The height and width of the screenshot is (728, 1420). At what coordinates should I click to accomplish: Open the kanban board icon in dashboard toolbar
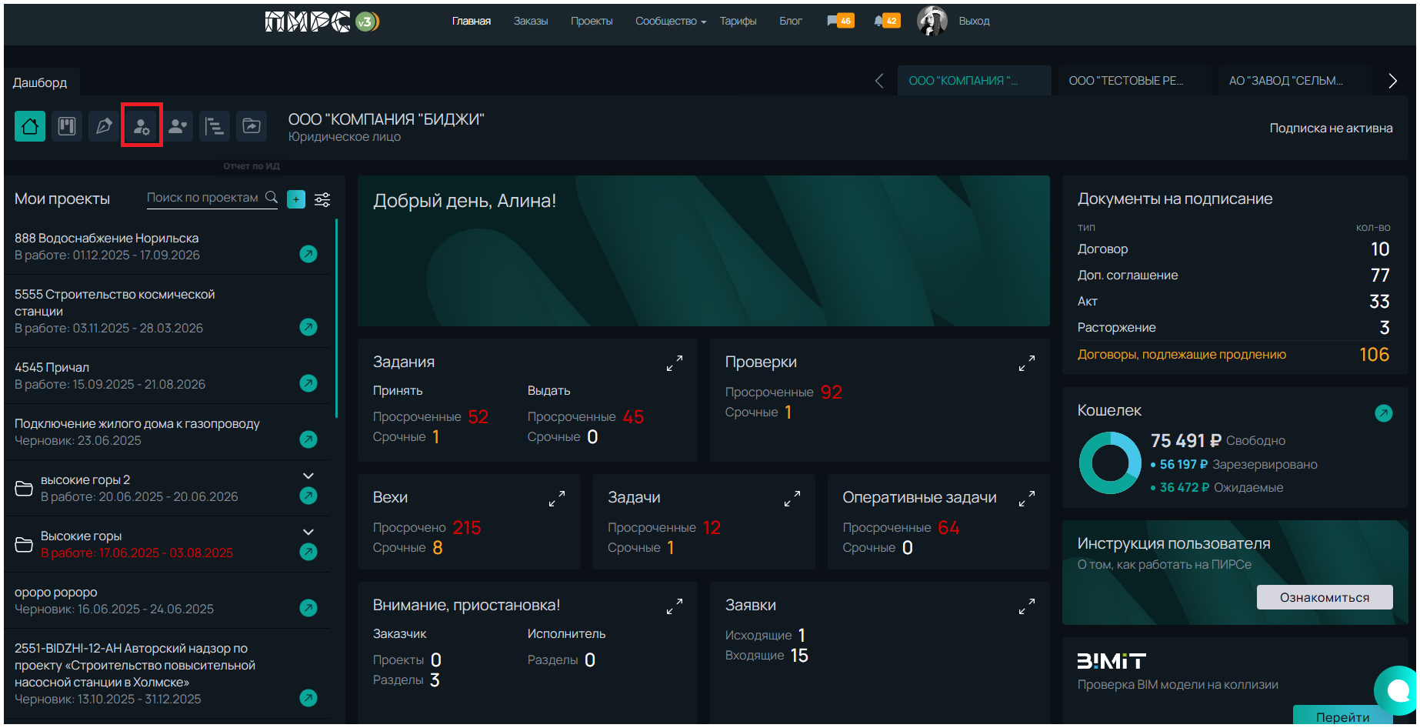[67, 126]
